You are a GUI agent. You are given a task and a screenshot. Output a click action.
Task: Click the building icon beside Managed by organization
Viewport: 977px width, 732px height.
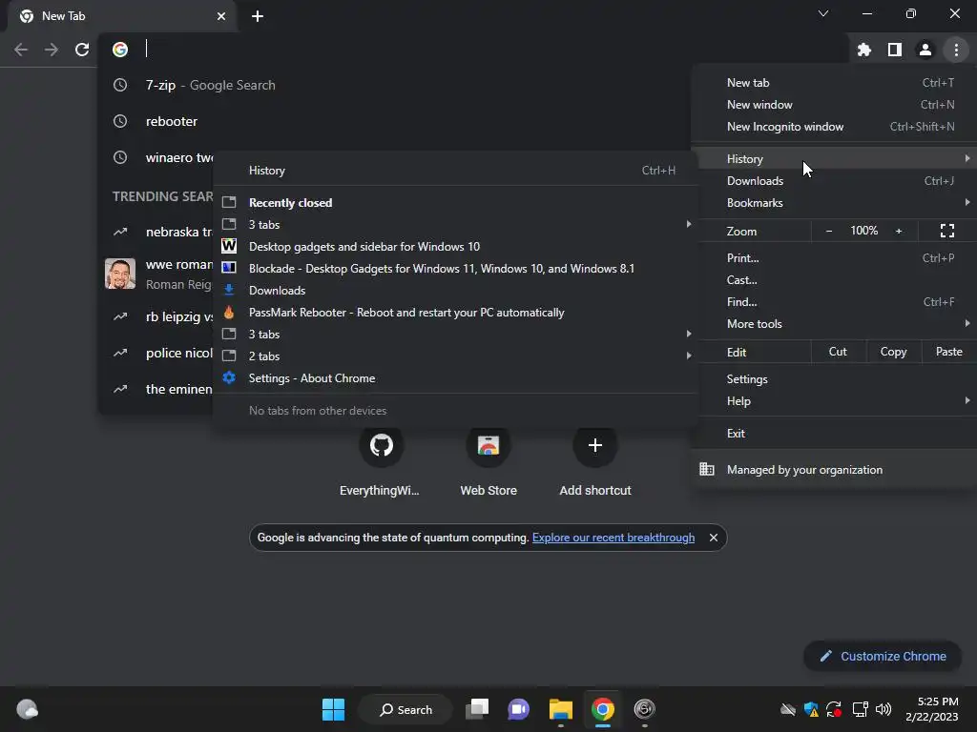coord(707,469)
